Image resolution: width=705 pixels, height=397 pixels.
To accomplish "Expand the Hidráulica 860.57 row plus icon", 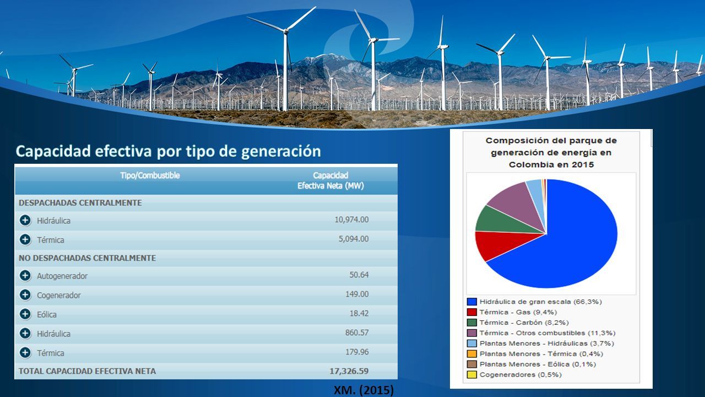I will (25, 333).
